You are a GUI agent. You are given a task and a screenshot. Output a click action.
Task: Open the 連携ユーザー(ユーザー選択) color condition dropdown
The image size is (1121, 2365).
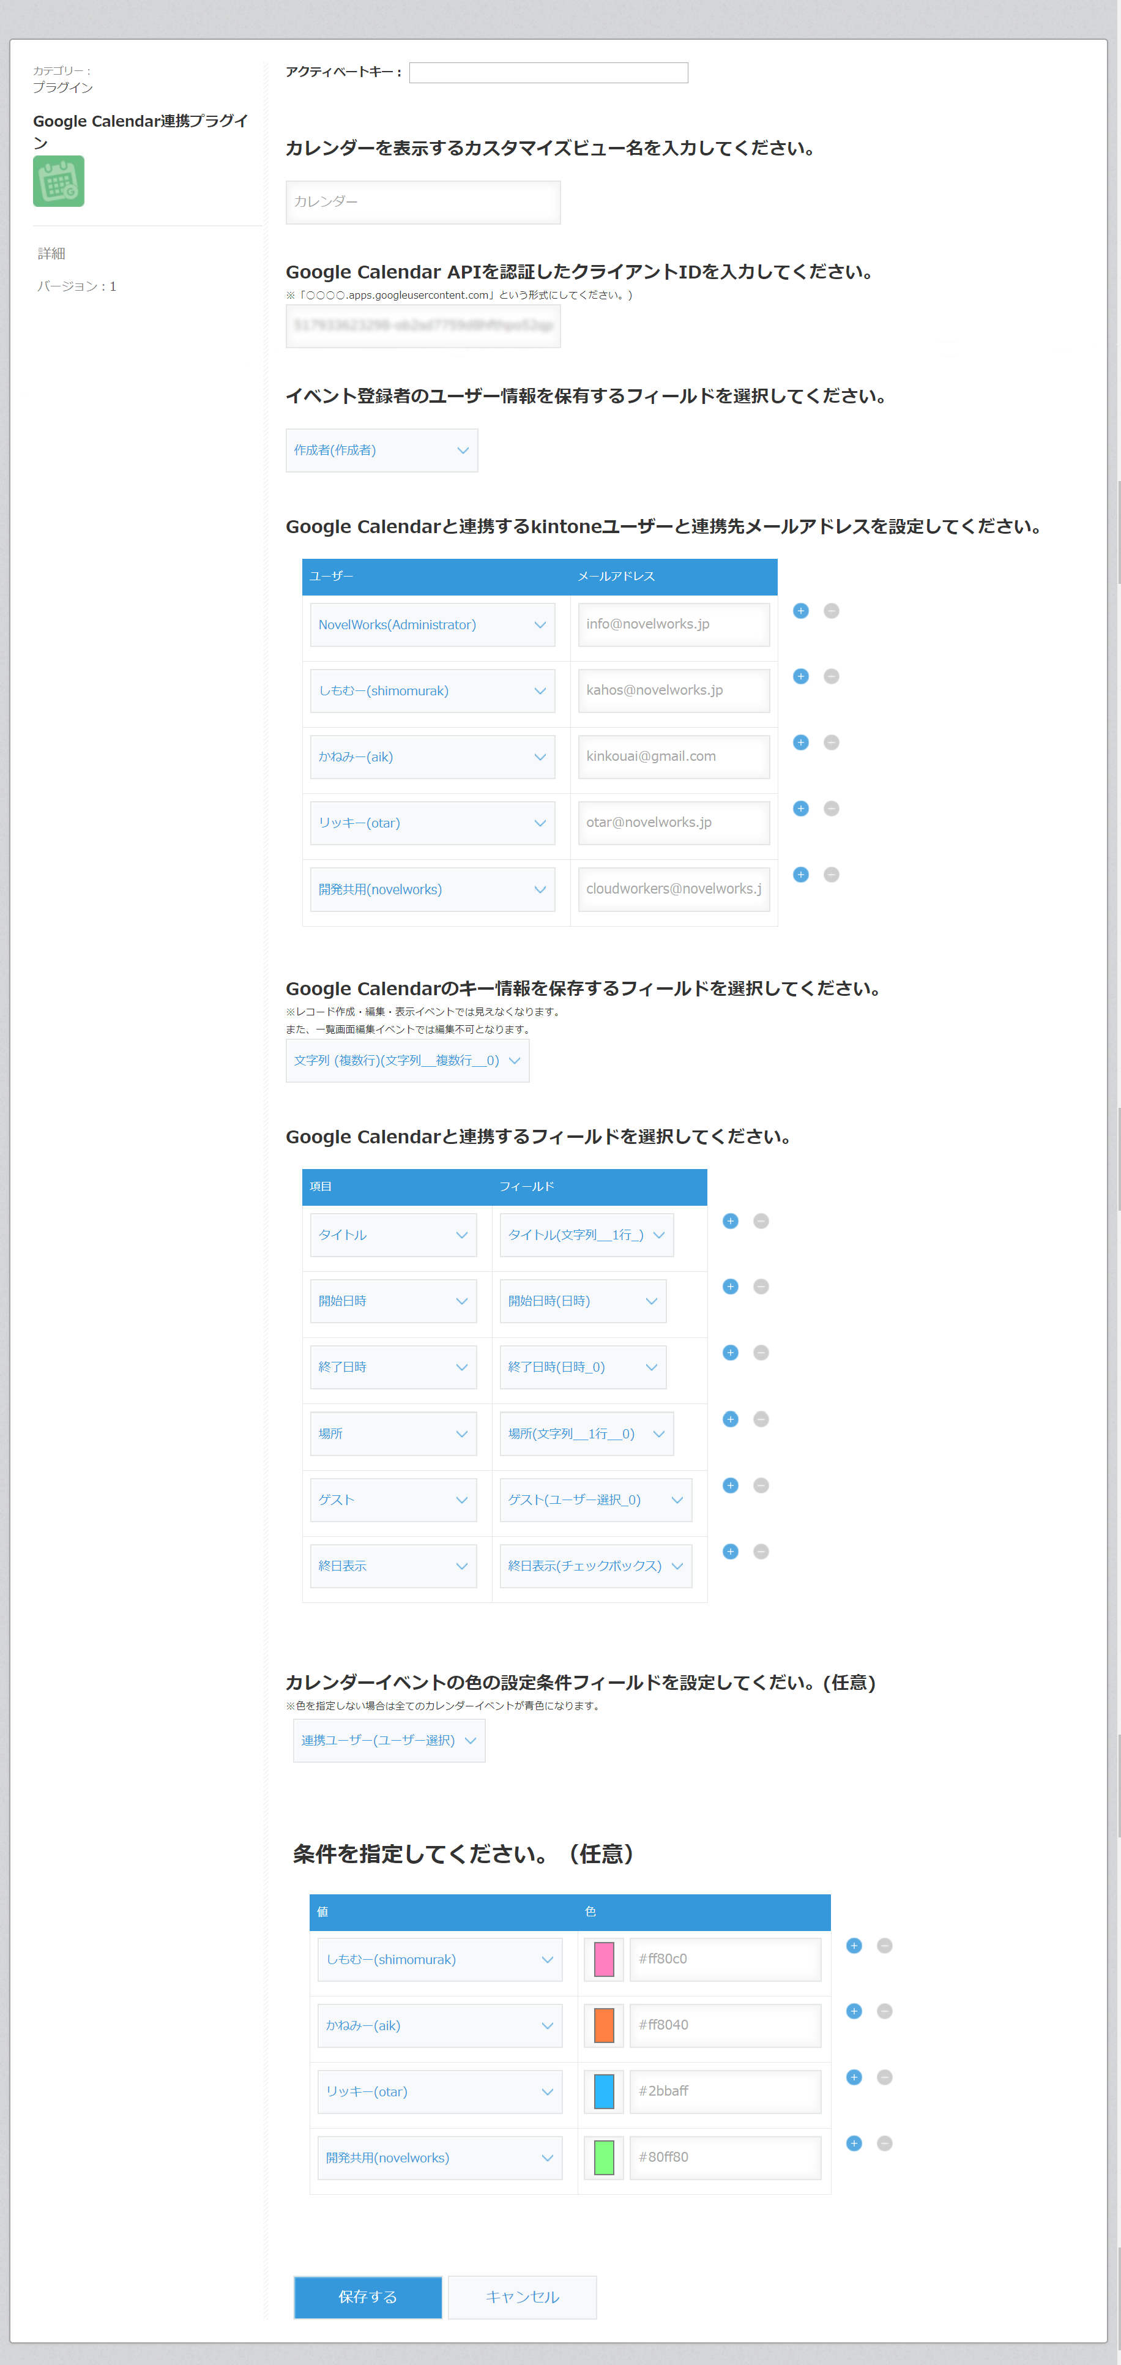389,1741
